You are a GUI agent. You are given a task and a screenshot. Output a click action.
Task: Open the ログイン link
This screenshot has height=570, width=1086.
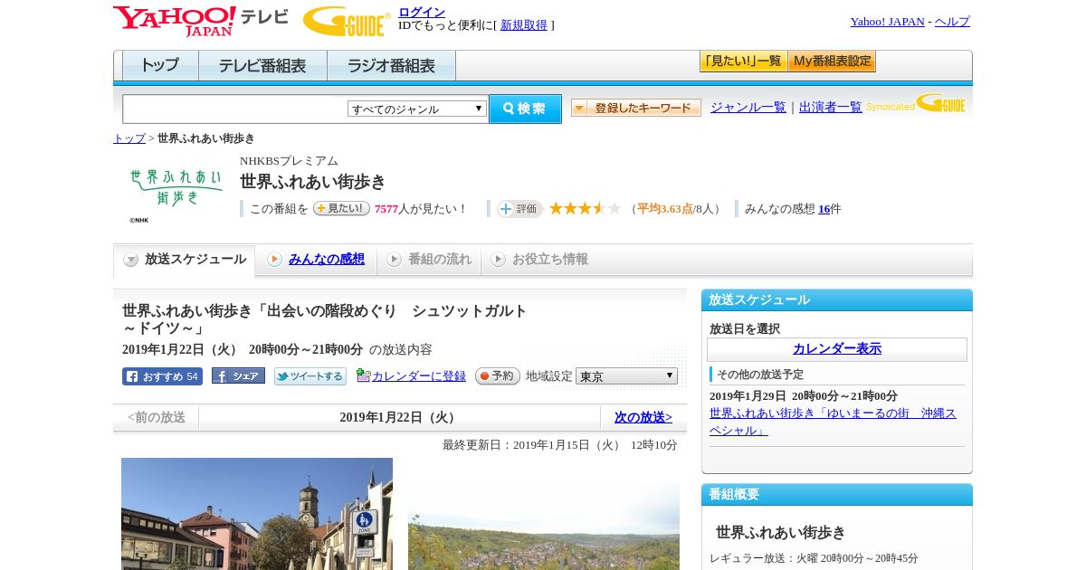422,12
